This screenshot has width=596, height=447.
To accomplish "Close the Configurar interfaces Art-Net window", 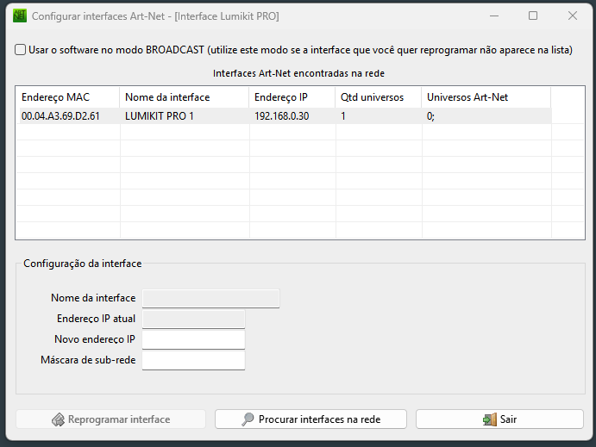I will [573, 16].
